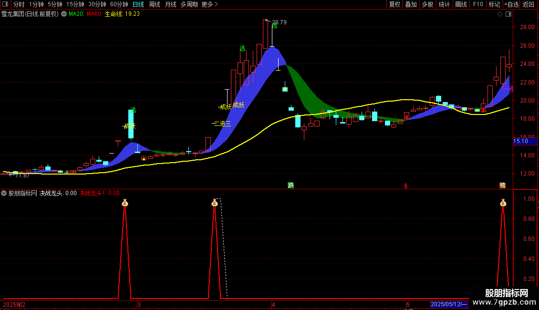The height and width of the screenshot is (310, 539).
Task: Expand the 股朋指标网 sub-indicator dropdown
Action: click(4, 193)
